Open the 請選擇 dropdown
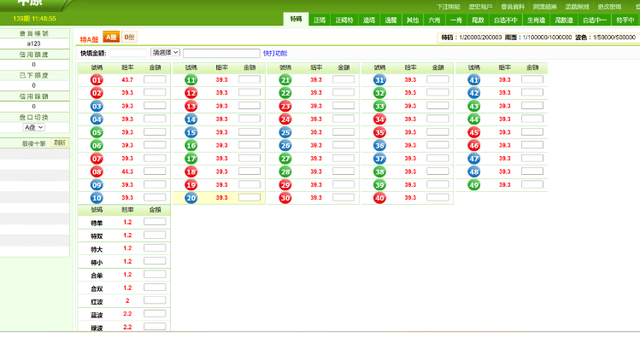 pos(165,53)
